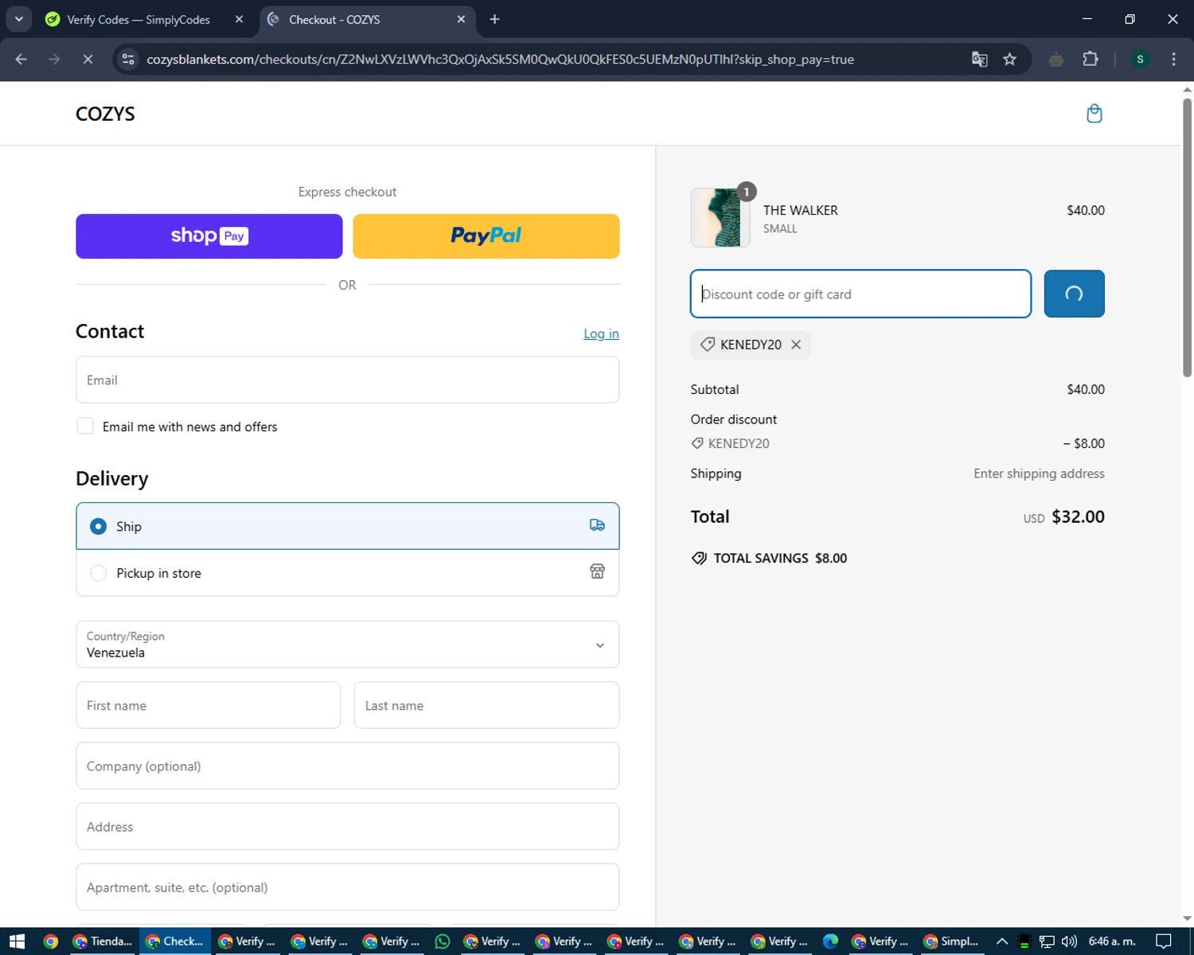Focus the Discount code or gift card field

pos(860,294)
